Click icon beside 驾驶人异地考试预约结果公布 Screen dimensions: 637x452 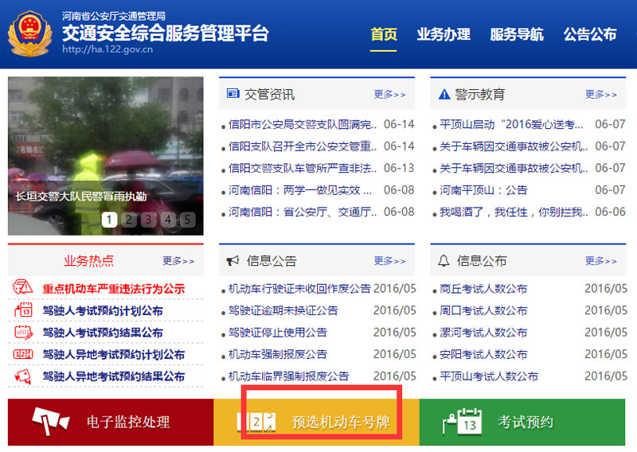coord(23,376)
